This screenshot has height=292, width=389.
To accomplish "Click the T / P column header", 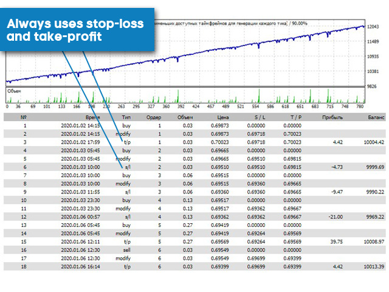I will (296, 117).
